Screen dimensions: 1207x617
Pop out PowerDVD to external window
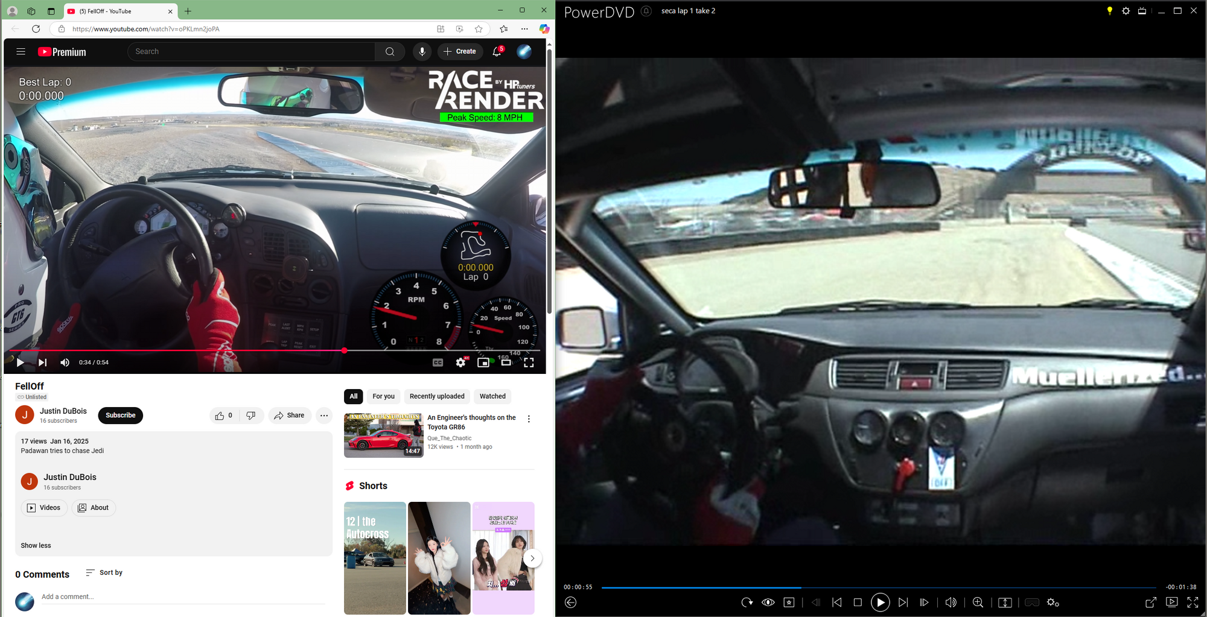click(1151, 603)
